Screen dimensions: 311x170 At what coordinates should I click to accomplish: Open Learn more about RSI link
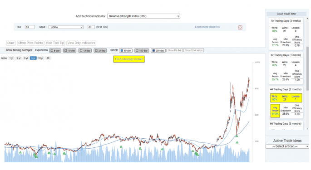click(x=207, y=27)
